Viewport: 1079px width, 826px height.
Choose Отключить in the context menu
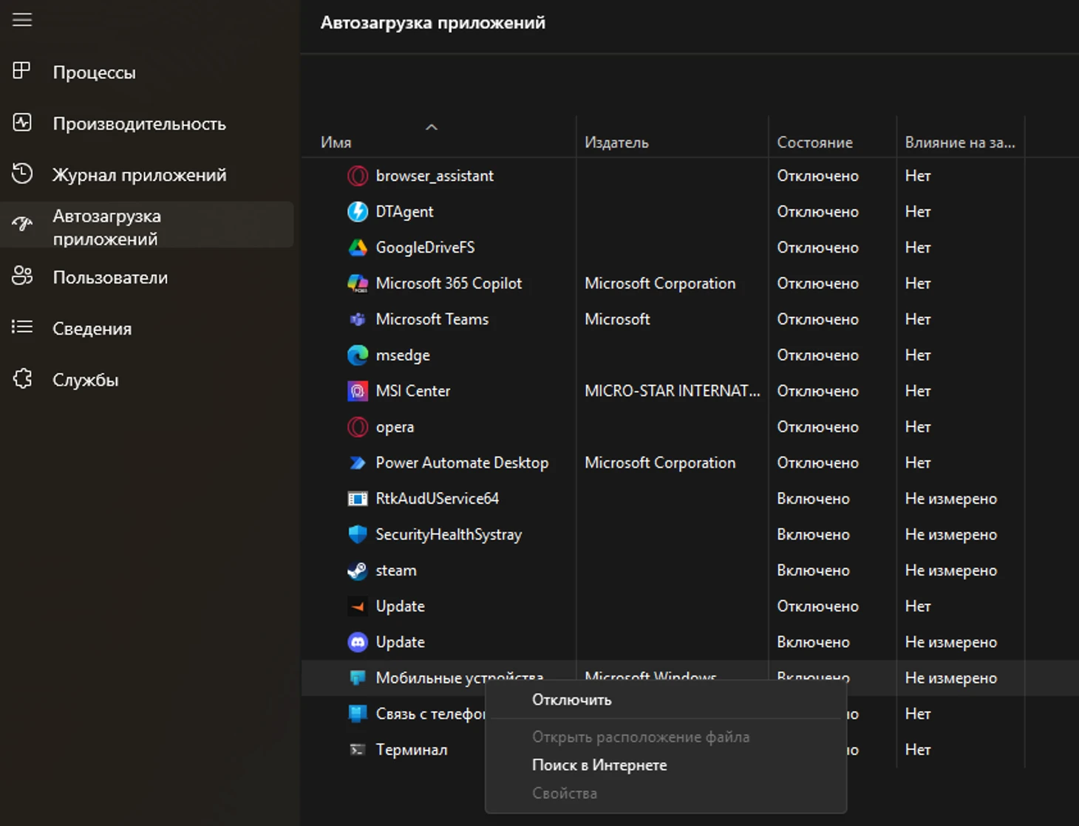click(572, 700)
